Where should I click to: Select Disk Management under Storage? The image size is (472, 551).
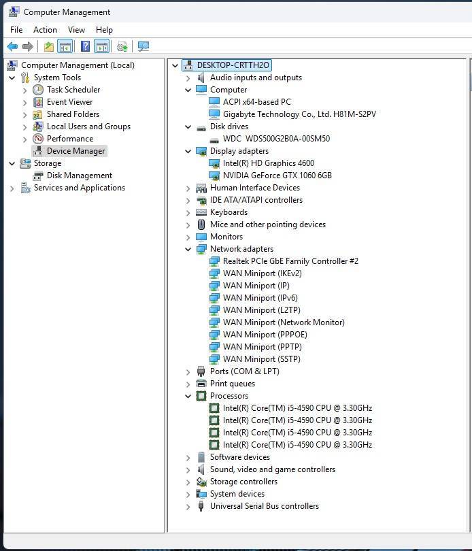pyautogui.click(x=79, y=176)
